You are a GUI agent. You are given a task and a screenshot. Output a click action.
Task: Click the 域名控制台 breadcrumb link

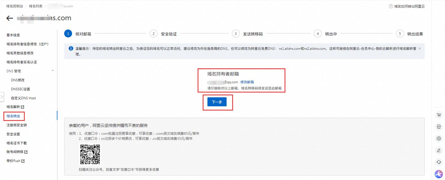pyautogui.click(x=15, y=6)
